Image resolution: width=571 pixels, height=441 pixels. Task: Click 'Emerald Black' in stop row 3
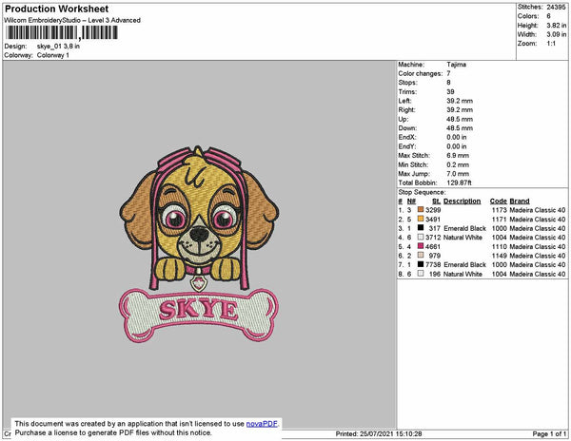tap(464, 228)
